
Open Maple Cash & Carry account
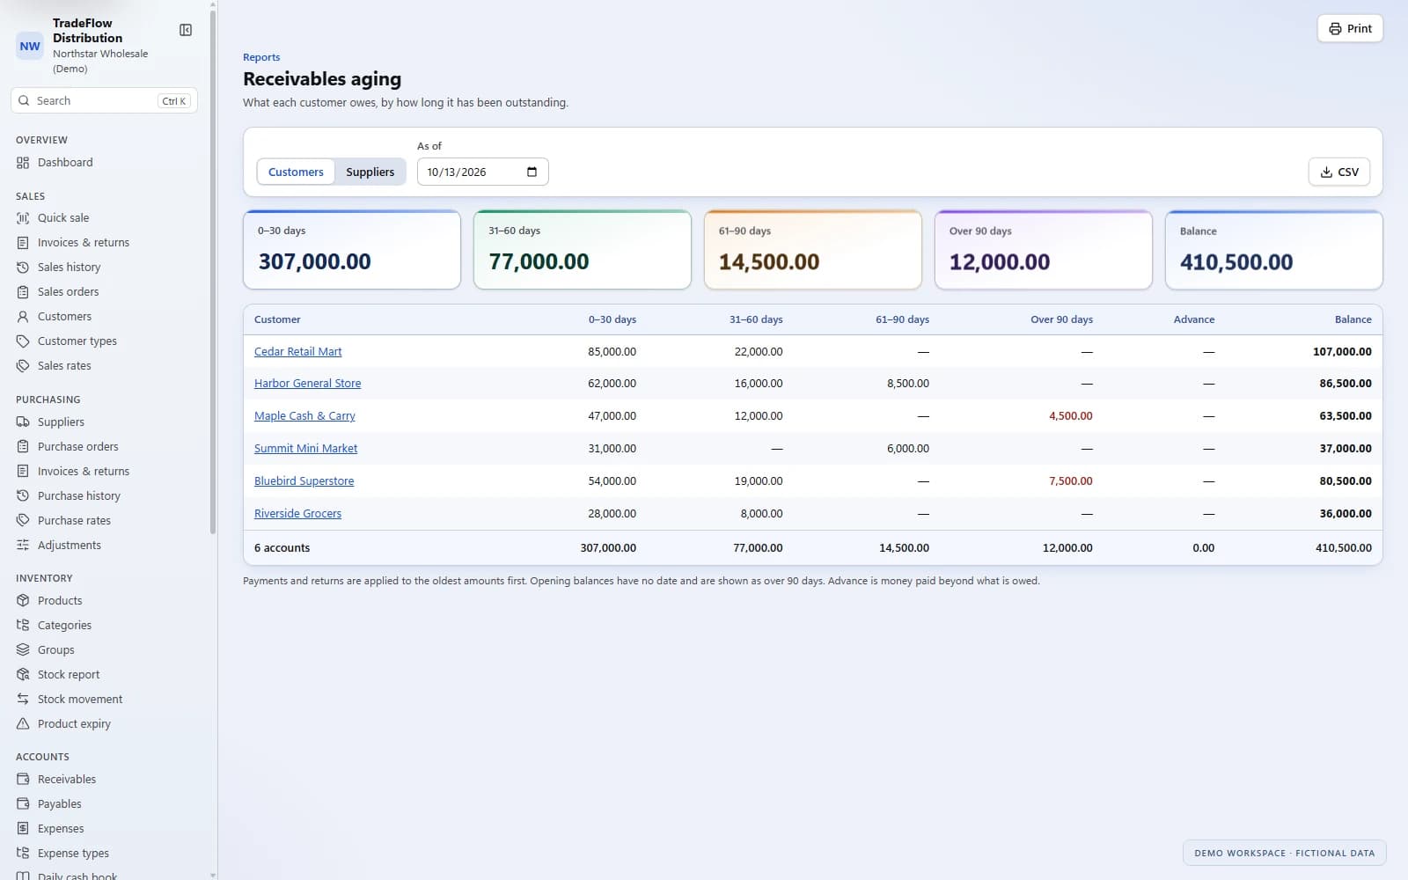pyautogui.click(x=304, y=416)
